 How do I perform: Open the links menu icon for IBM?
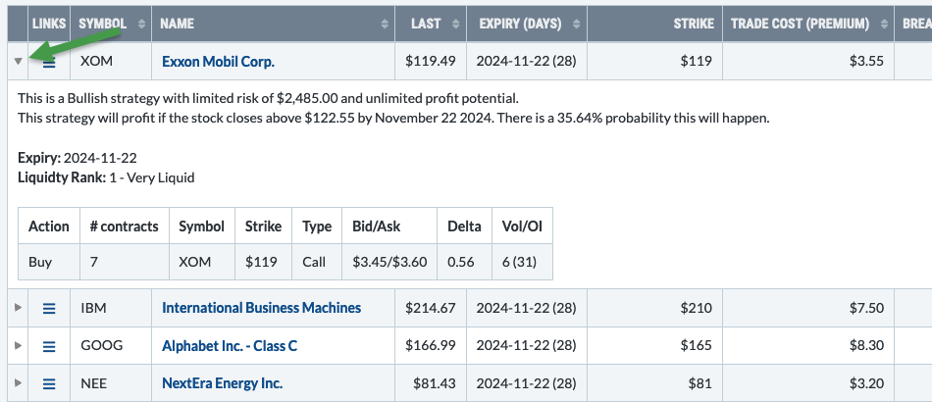click(49, 308)
